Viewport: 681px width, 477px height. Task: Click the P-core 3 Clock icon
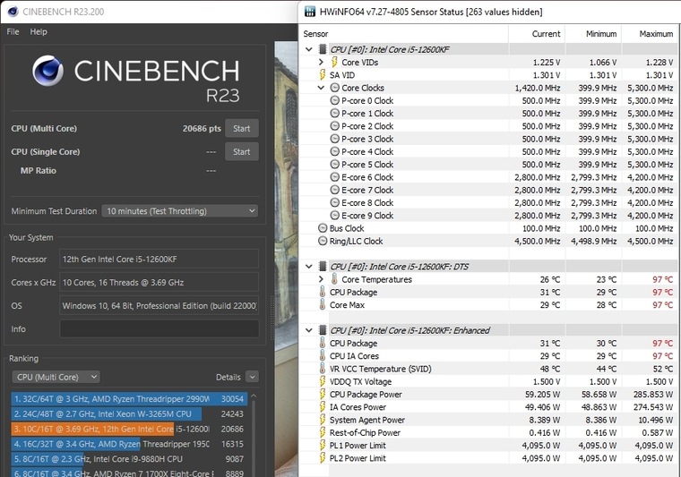335,139
